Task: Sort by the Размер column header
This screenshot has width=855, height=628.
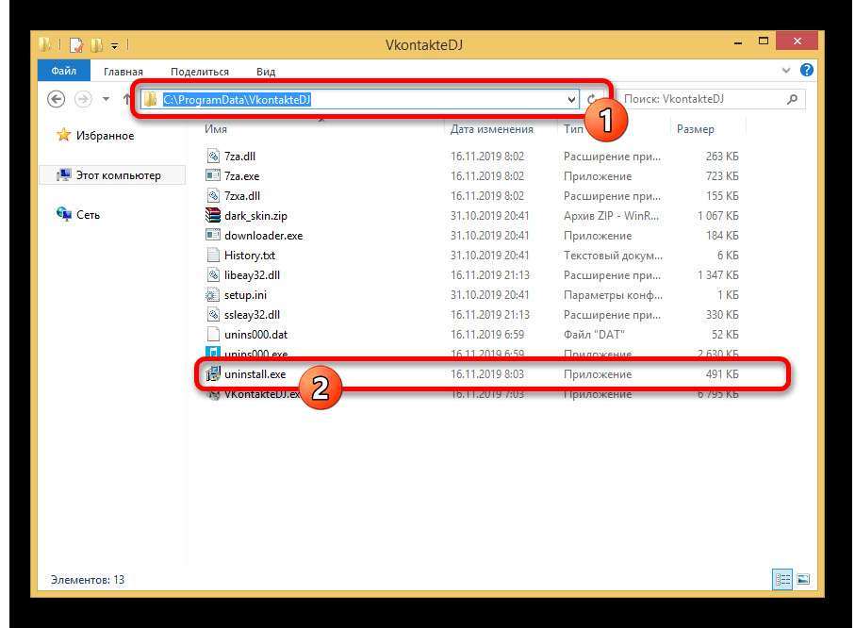Action: [x=696, y=129]
